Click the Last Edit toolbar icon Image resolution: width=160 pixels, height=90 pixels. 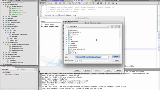tap(56, 3)
